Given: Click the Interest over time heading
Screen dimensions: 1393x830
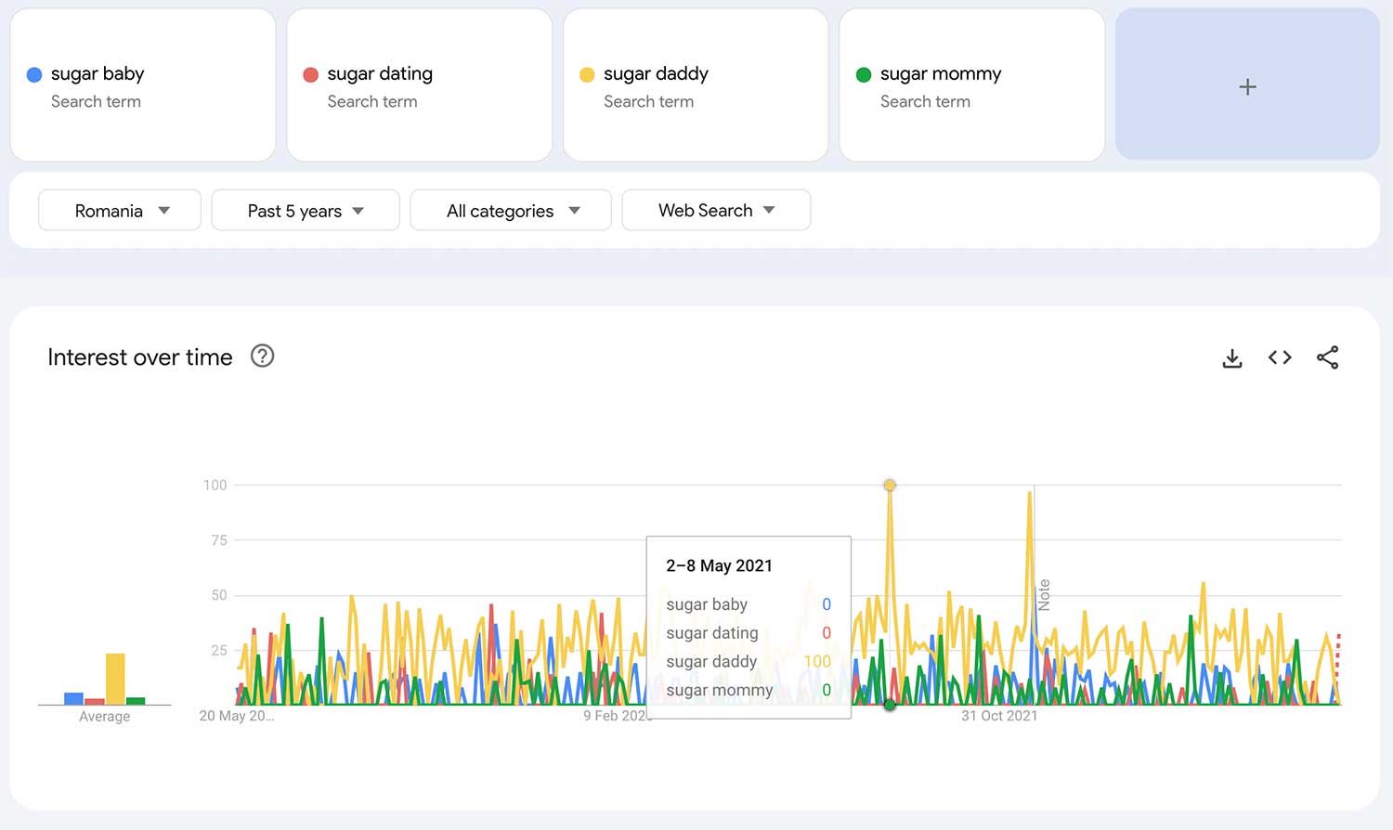Looking at the screenshot, I should point(140,357).
